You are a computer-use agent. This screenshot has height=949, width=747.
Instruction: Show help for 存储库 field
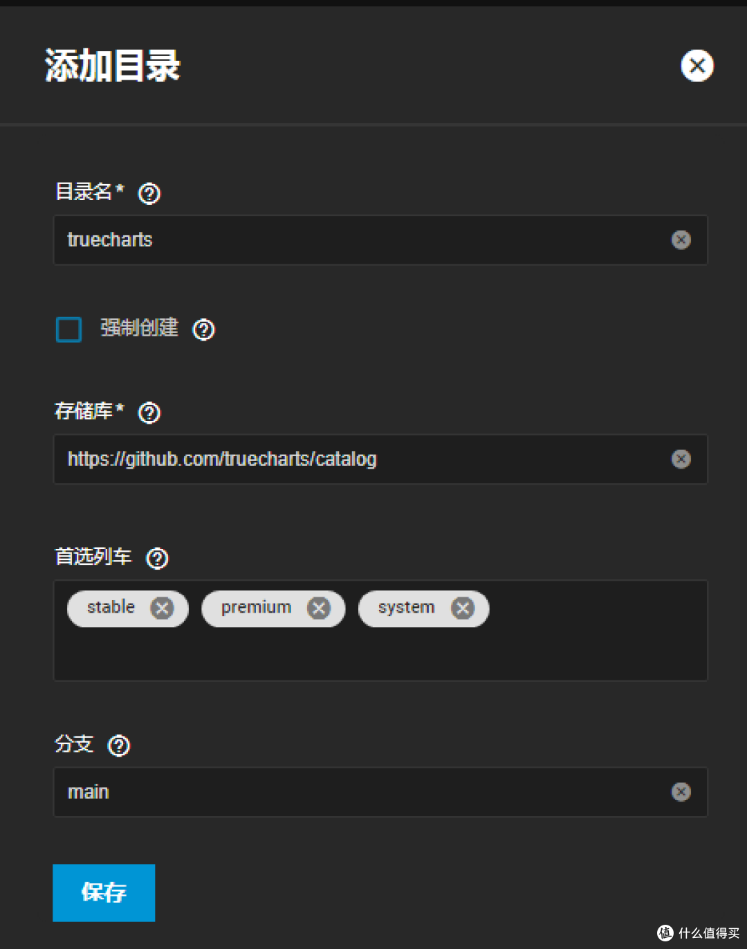point(149,413)
